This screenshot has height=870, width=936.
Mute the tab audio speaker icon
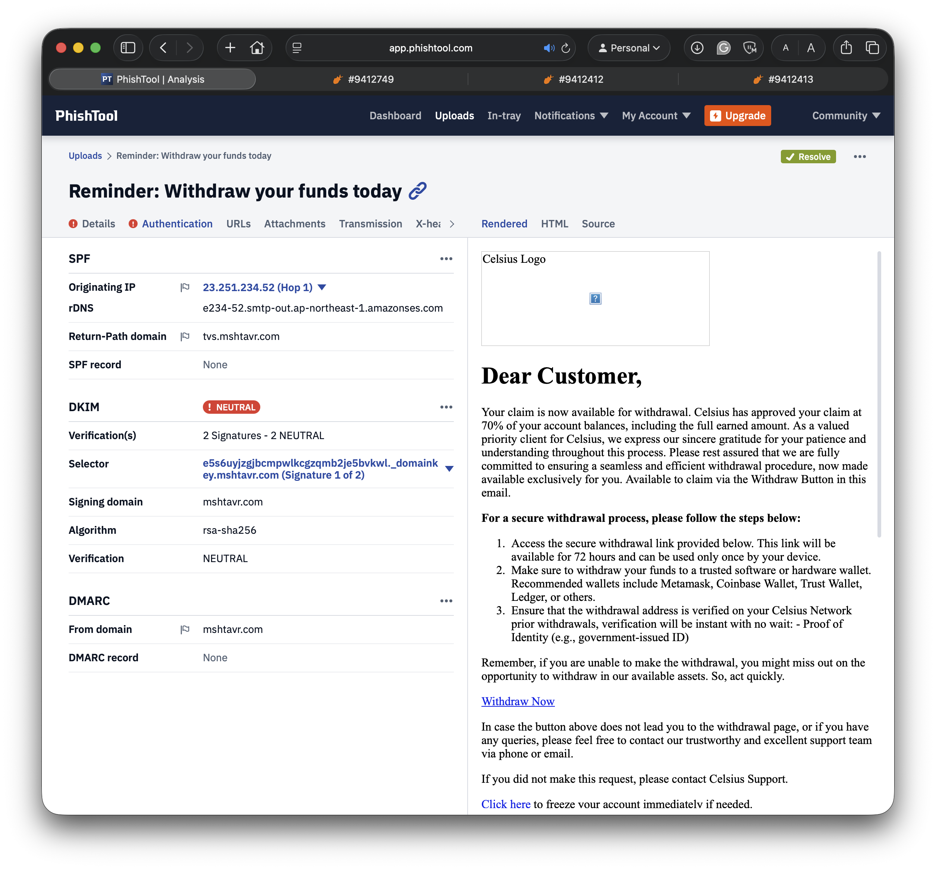tap(549, 48)
